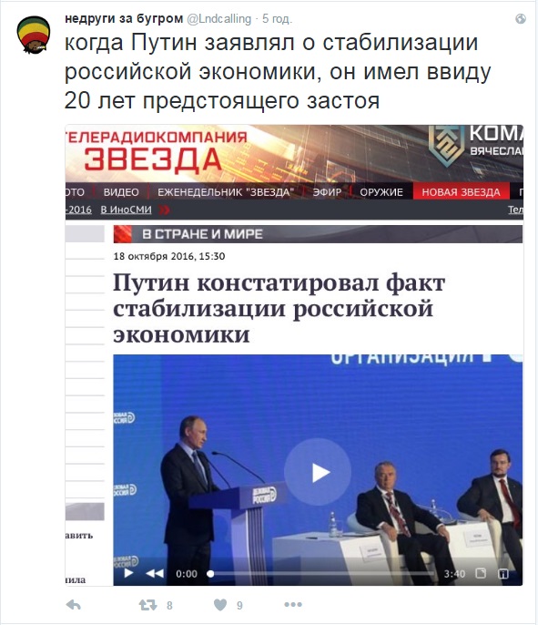
Task: Open the @Lndcalling profile handle
Action: pyautogui.click(x=219, y=19)
